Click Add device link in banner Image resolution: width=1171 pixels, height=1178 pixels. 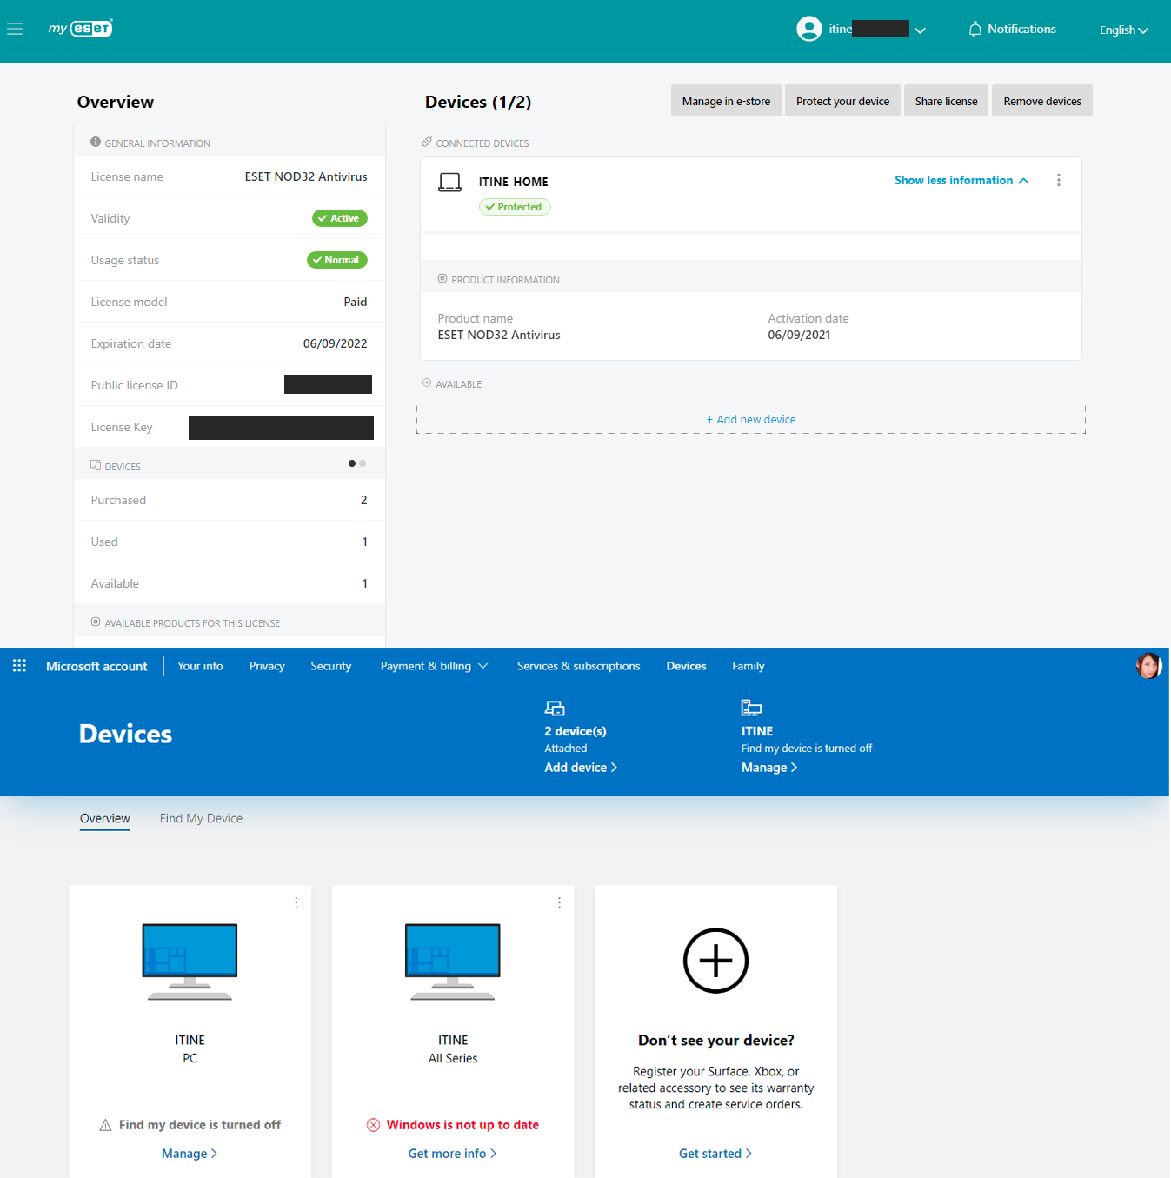pos(581,768)
